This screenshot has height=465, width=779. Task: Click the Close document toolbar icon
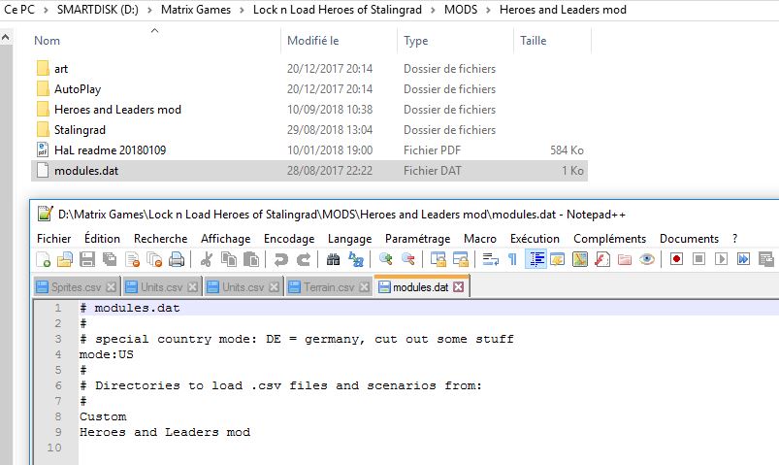[x=132, y=259]
